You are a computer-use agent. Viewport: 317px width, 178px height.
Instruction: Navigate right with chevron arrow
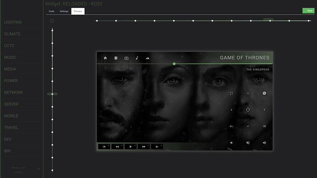point(264,110)
